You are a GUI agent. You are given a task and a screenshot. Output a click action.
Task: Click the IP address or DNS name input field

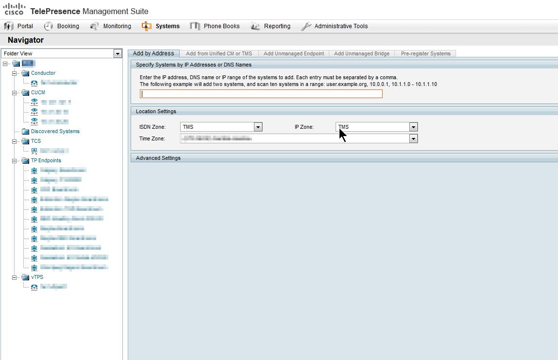pyautogui.click(x=261, y=94)
